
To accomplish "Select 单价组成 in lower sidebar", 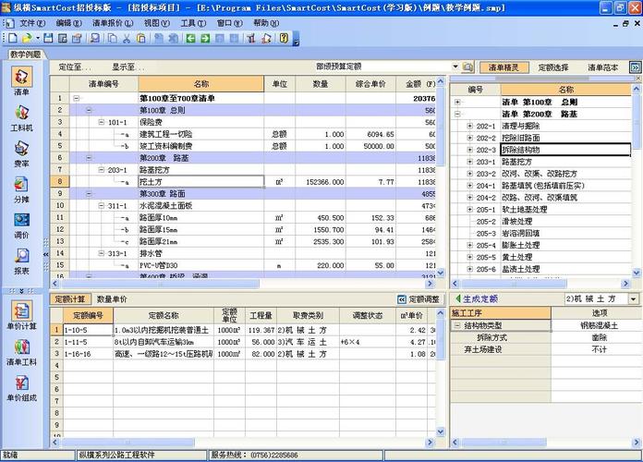I will (x=21, y=388).
